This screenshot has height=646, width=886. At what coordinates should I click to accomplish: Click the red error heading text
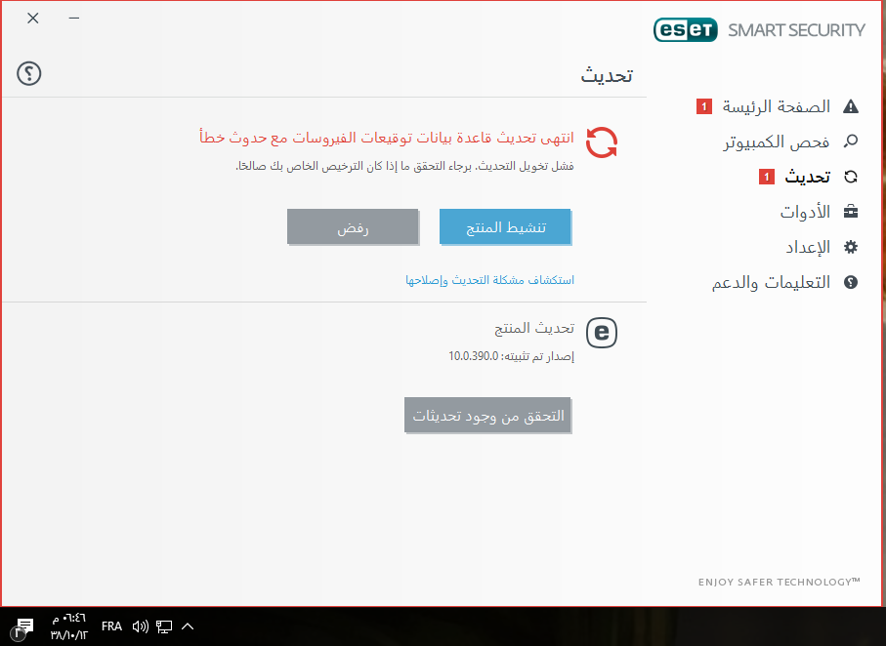tap(387, 138)
